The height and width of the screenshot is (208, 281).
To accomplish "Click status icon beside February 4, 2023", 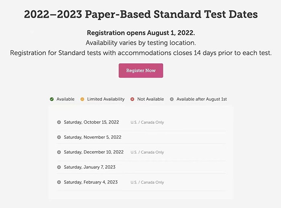I will (x=59, y=182).
